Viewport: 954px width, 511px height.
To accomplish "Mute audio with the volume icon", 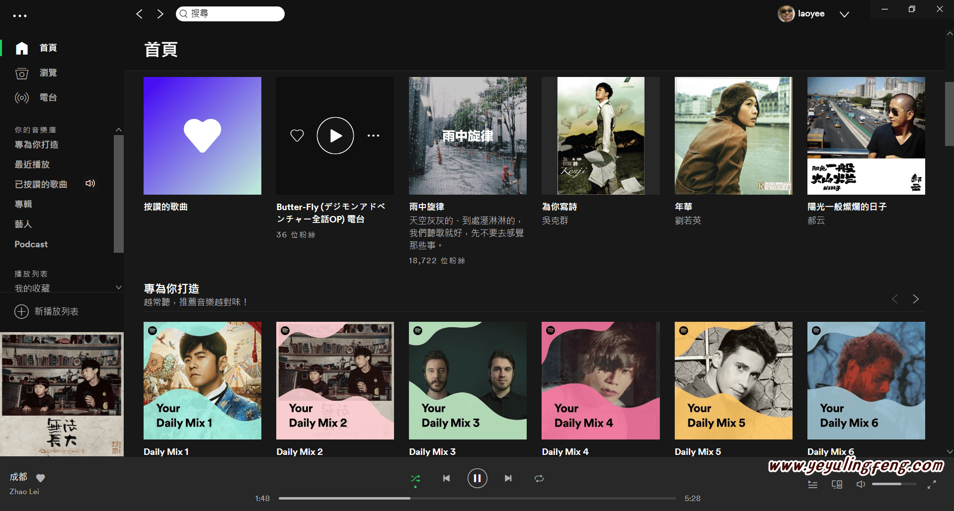I will coord(861,484).
